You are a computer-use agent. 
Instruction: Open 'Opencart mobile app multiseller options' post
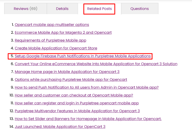[52, 25]
